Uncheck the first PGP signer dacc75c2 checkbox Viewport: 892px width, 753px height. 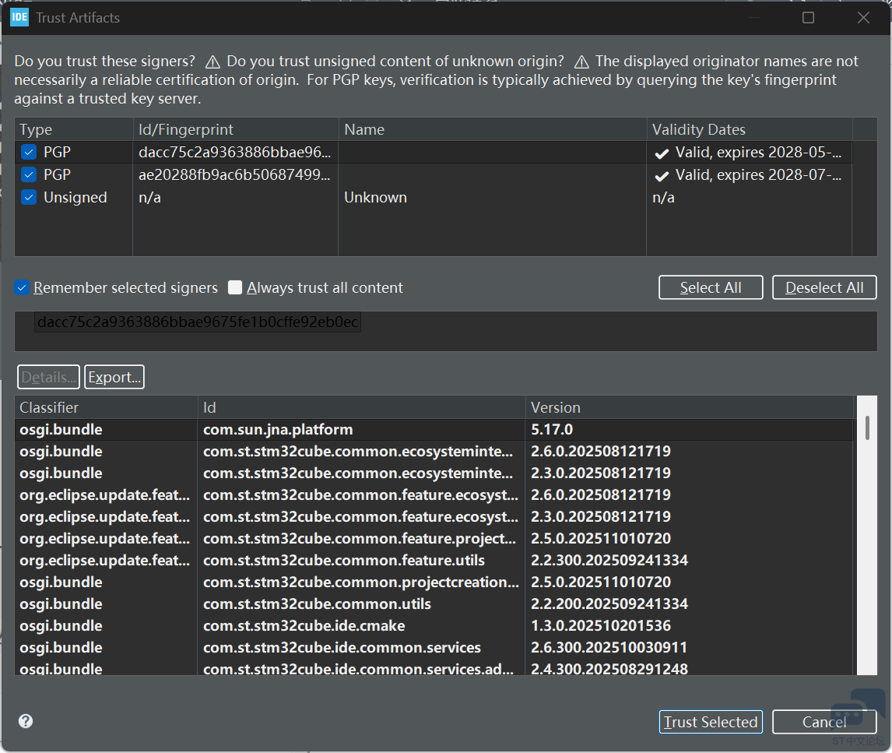tap(29, 153)
